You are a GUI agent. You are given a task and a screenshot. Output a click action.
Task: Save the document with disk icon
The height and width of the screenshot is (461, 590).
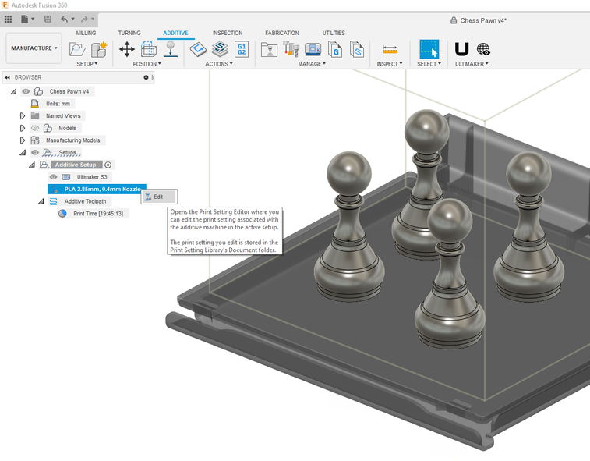[x=48, y=20]
